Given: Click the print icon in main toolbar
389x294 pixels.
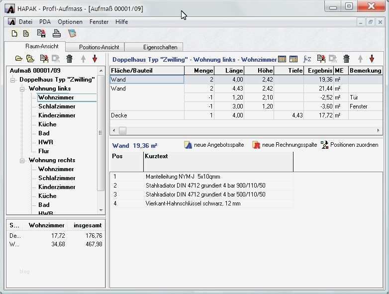Looking at the screenshot, I should point(57,34).
